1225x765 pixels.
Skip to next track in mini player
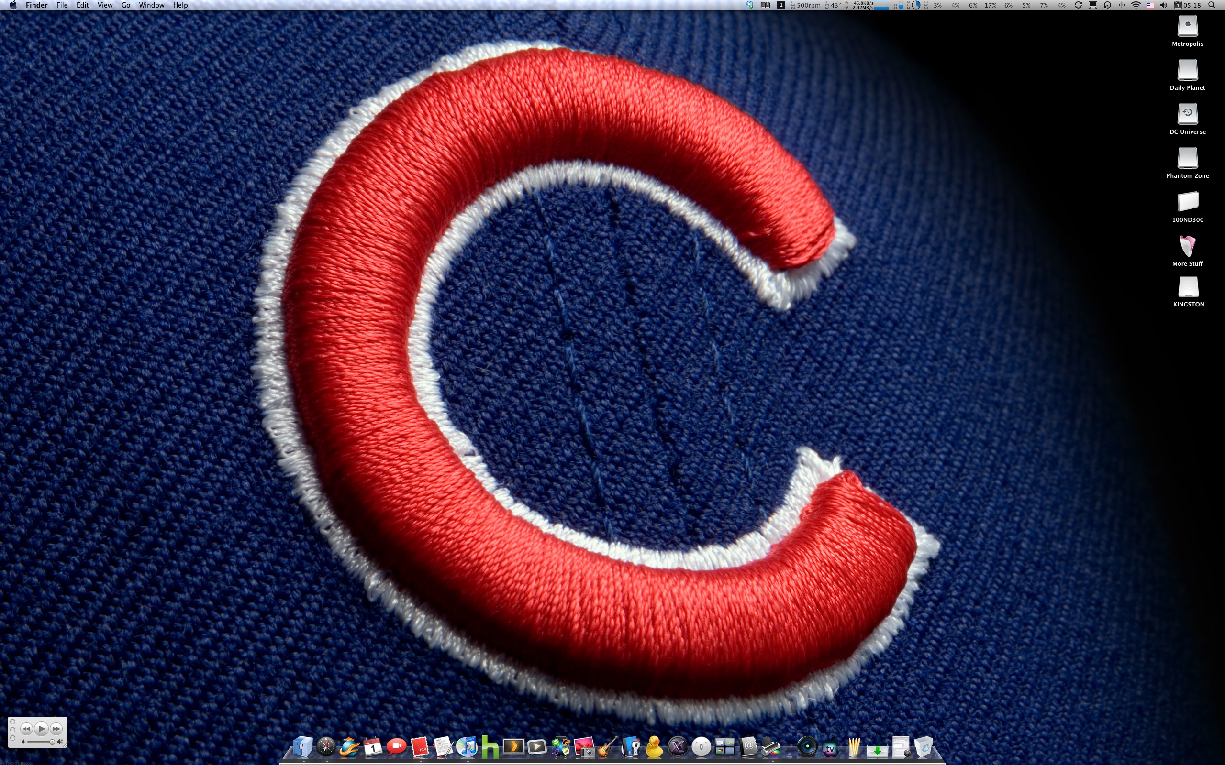click(56, 729)
